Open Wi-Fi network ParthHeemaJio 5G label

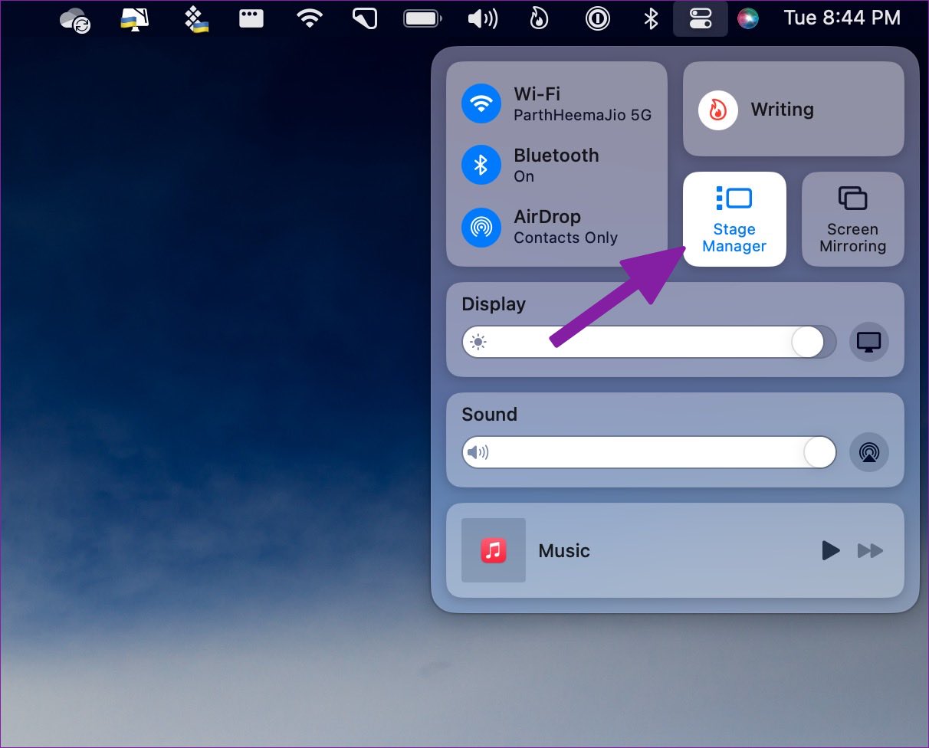point(583,116)
